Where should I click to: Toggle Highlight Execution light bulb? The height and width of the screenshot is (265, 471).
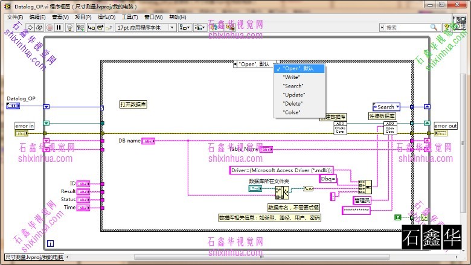pos(69,27)
